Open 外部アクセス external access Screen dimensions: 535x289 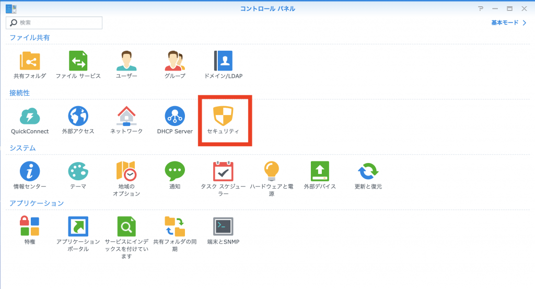point(78,117)
